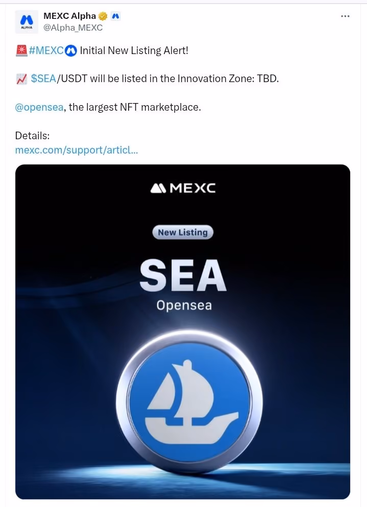Open the SEA listing image
Screen dimensions: 367x507
183,332
